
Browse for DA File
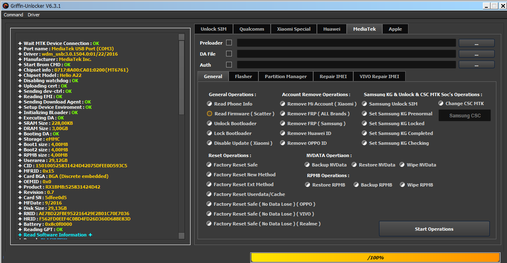pos(477,54)
